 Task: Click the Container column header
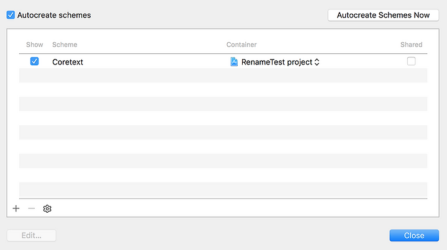click(x=242, y=45)
